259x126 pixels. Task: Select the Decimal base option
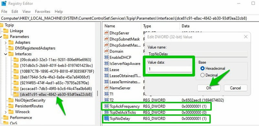pyautogui.click(x=209, y=75)
